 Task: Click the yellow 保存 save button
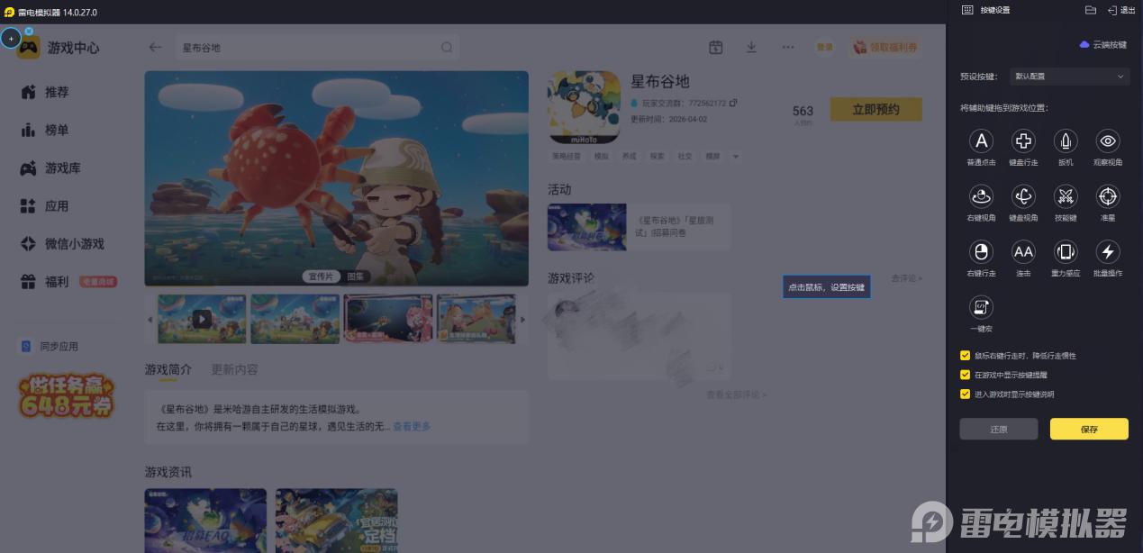tap(1089, 429)
